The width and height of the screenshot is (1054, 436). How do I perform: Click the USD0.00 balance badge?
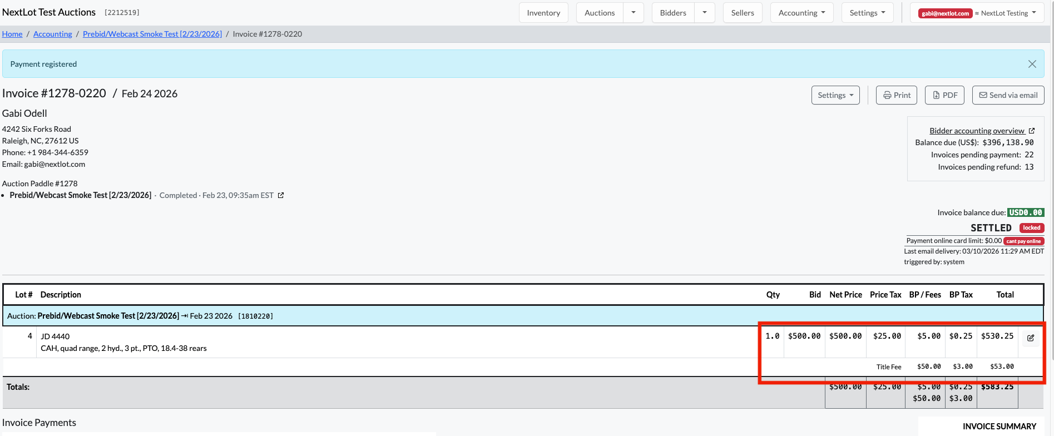1026,212
